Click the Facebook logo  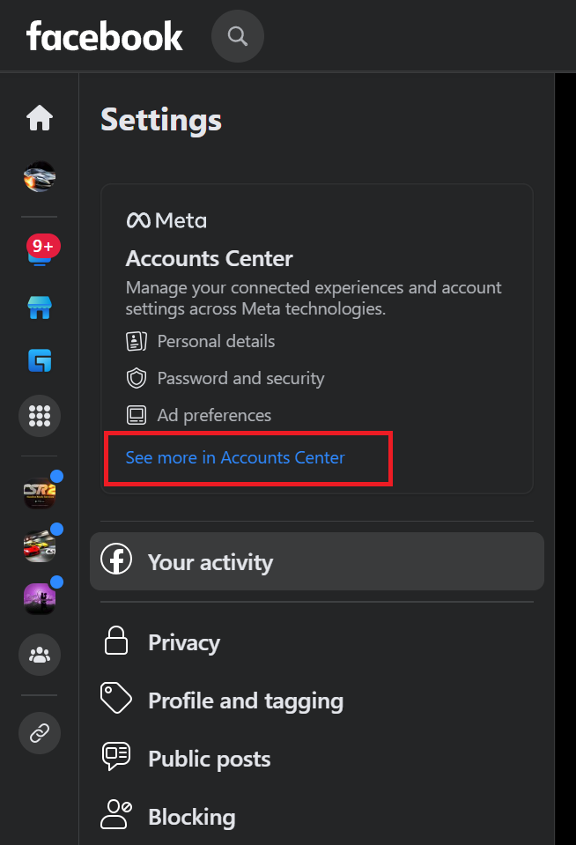click(x=105, y=36)
